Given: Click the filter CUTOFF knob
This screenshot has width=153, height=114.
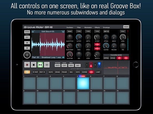Looking at the screenshot, I should click(x=79, y=37).
